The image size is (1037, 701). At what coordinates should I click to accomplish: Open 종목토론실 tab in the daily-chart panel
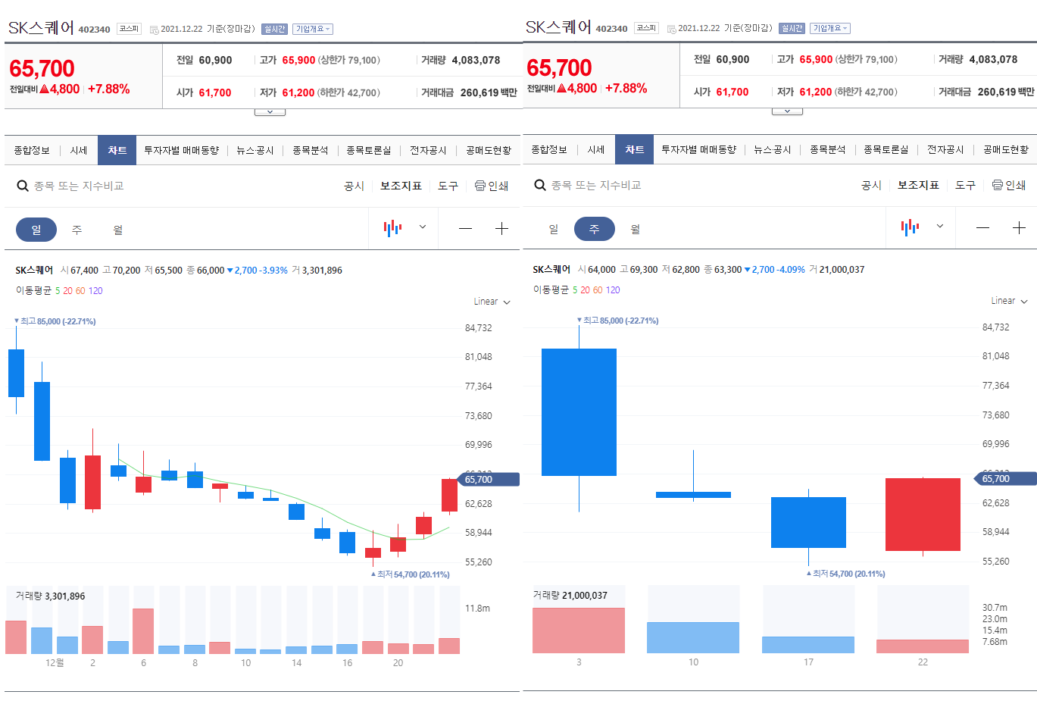tap(369, 151)
